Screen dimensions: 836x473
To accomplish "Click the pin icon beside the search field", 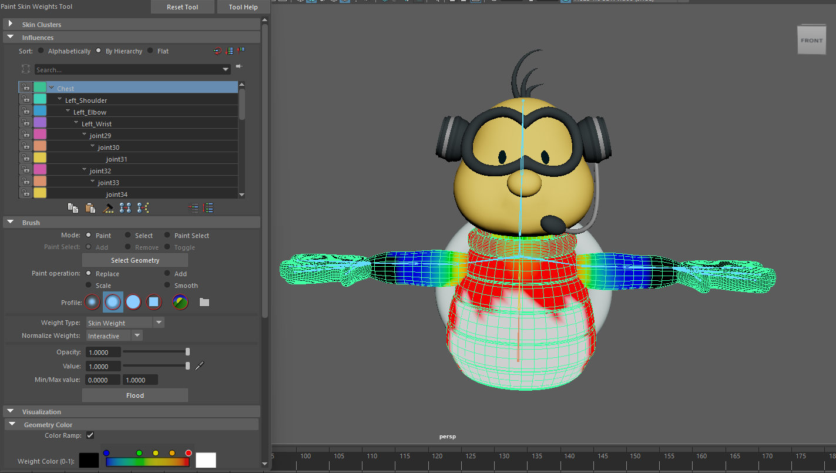I will [239, 66].
